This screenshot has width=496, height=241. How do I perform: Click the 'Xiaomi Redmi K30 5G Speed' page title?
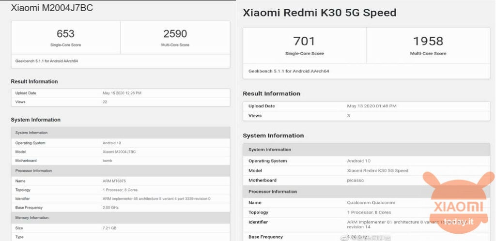tap(320, 13)
